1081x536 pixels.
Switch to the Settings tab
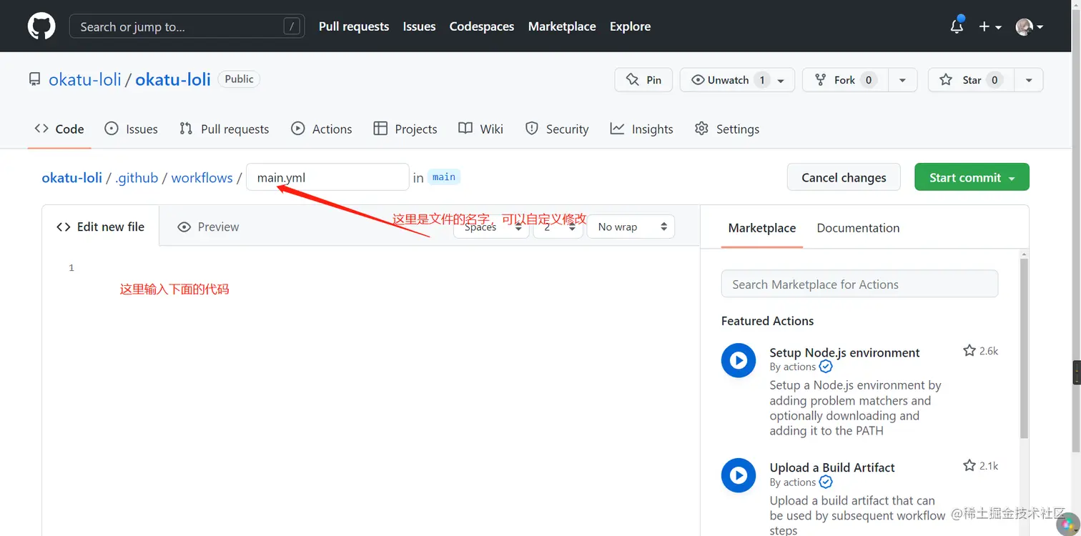tap(727, 129)
